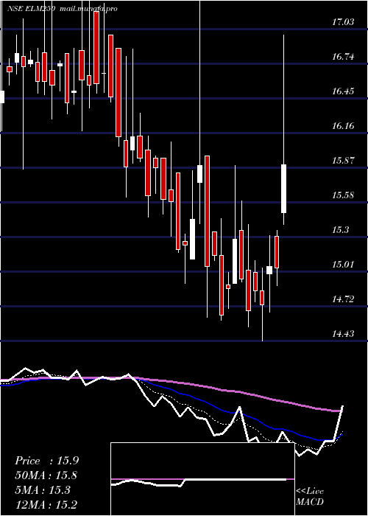This screenshot has height=516, width=368.
Task: Click the Live MACD label
Action: pyautogui.click(x=310, y=496)
